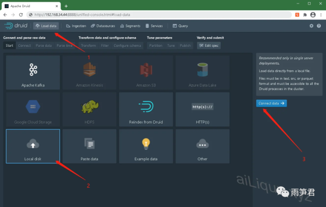Select the Configure schema step tab
The height and width of the screenshot is (207, 326).
click(127, 45)
